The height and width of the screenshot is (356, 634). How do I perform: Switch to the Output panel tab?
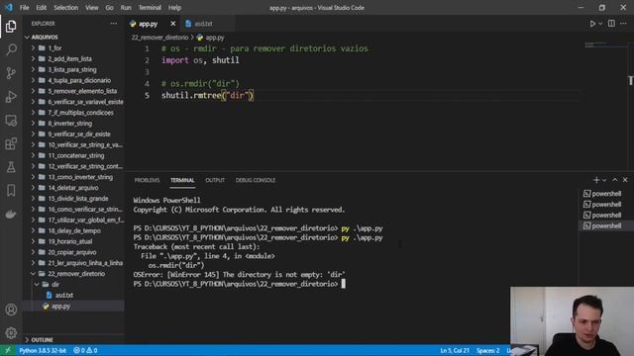coord(215,180)
